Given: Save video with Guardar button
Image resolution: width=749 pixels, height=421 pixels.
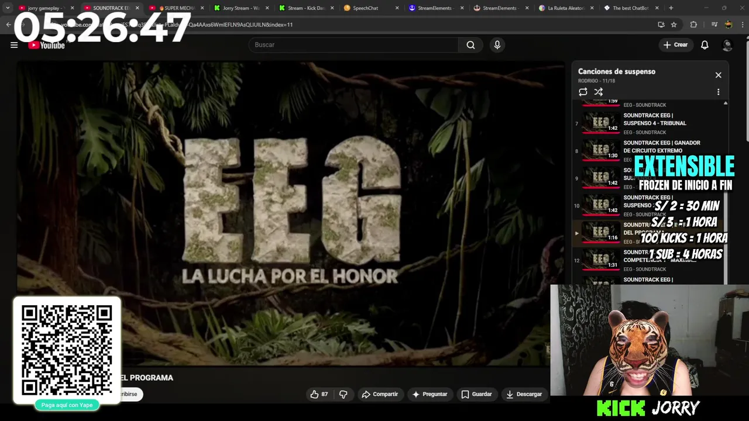Looking at the screenshot, I should [476, 394].
